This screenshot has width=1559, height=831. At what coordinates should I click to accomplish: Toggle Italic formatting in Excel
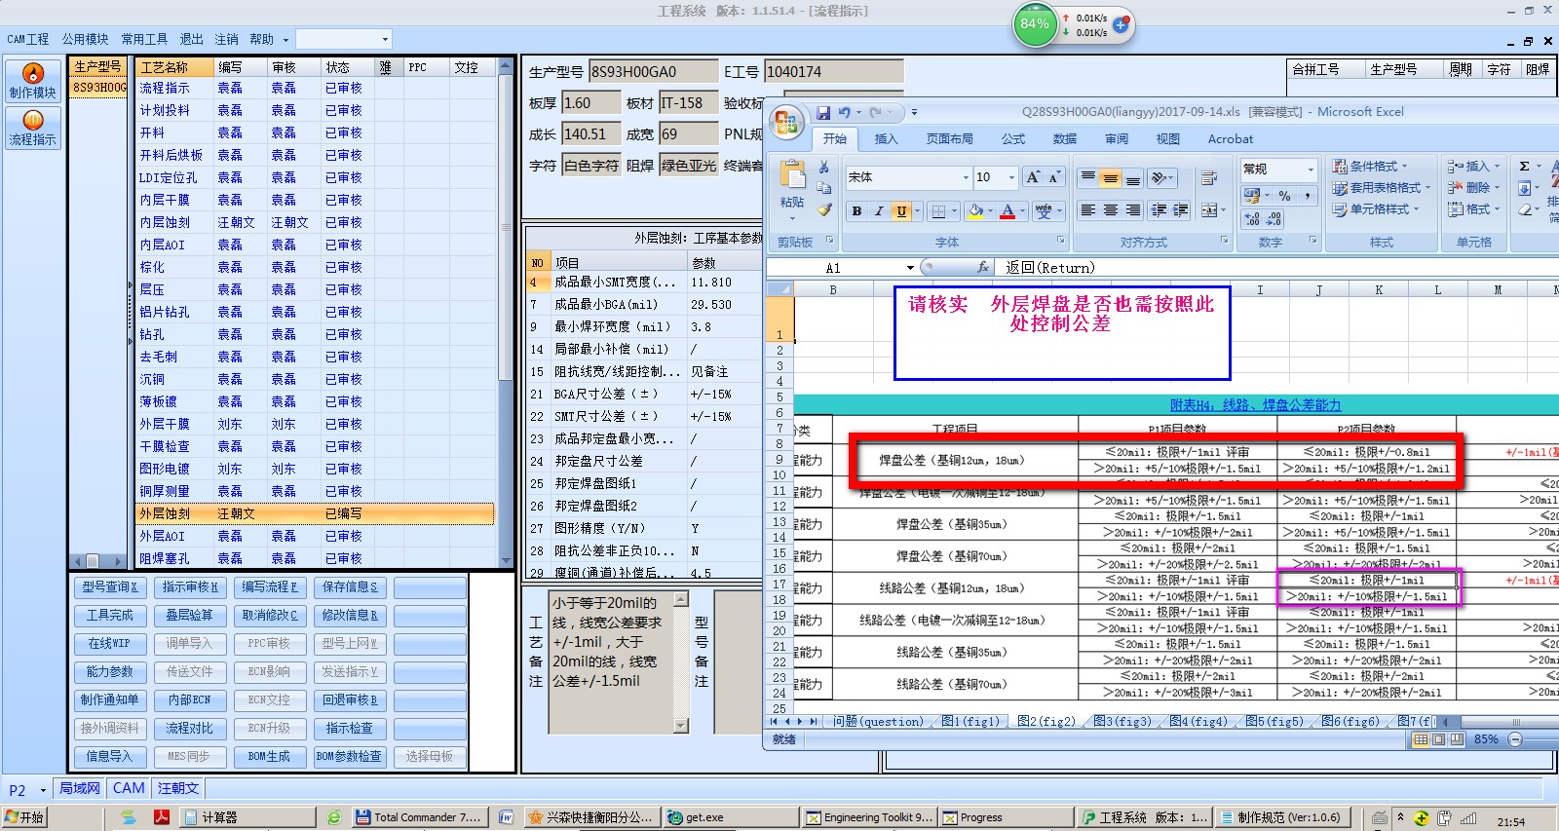879,210
